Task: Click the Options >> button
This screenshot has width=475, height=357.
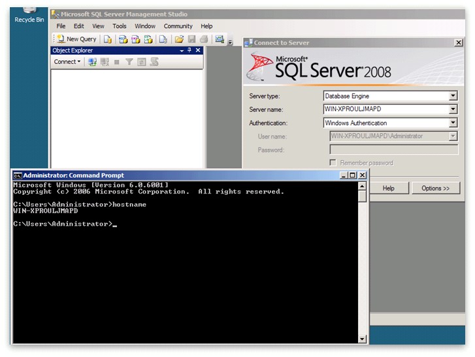Action: (x=436, y=188)
